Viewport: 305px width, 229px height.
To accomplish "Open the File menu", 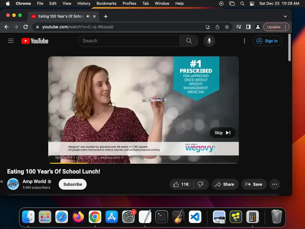I will pos(40,3).
